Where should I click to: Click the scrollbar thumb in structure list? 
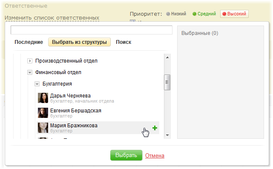(167, 82)
